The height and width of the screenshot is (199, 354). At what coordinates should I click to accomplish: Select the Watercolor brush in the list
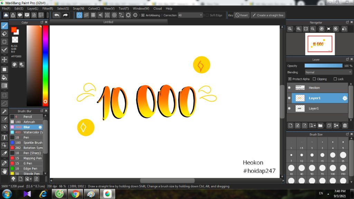pyautogui.click(x=26, y=132)
